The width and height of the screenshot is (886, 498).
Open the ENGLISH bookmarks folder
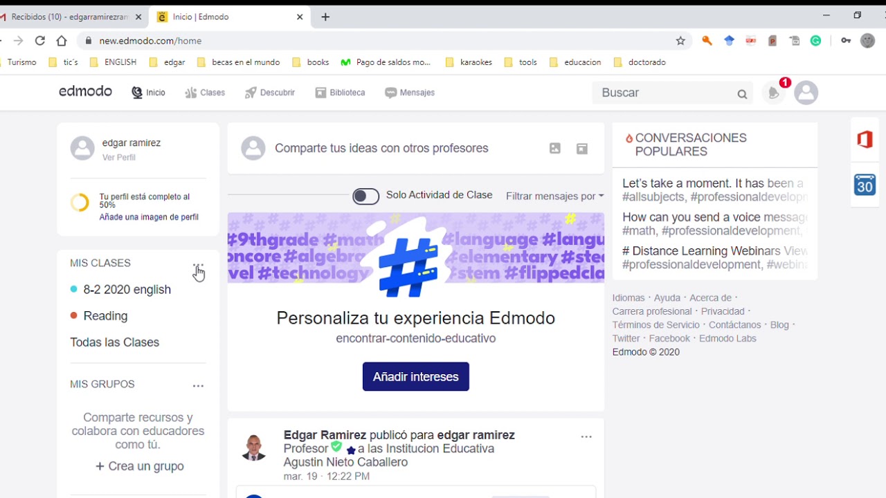(x=114, y=62)
